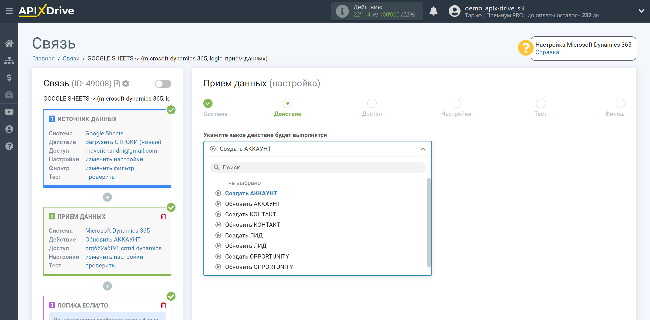
Task: Click Обновить АККАУНТ action link in block 2
Action: (x=113, y=239)
